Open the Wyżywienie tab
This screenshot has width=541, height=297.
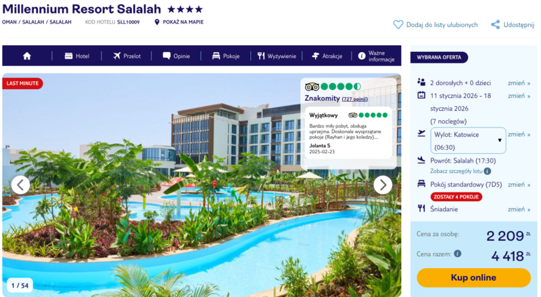(277, 56)
